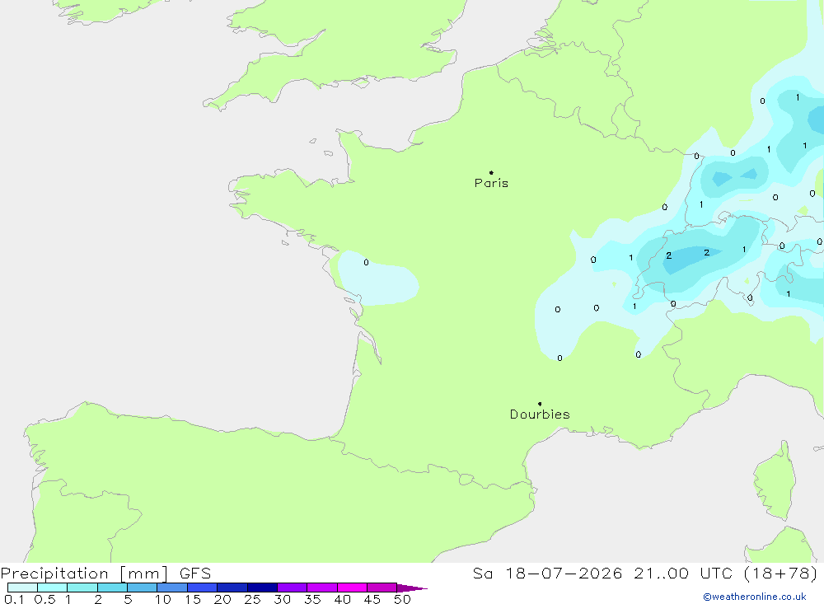Pick the 5–10 mm legend color swatch
Viewport: 824px width, 604px height.
pos(142,588)
